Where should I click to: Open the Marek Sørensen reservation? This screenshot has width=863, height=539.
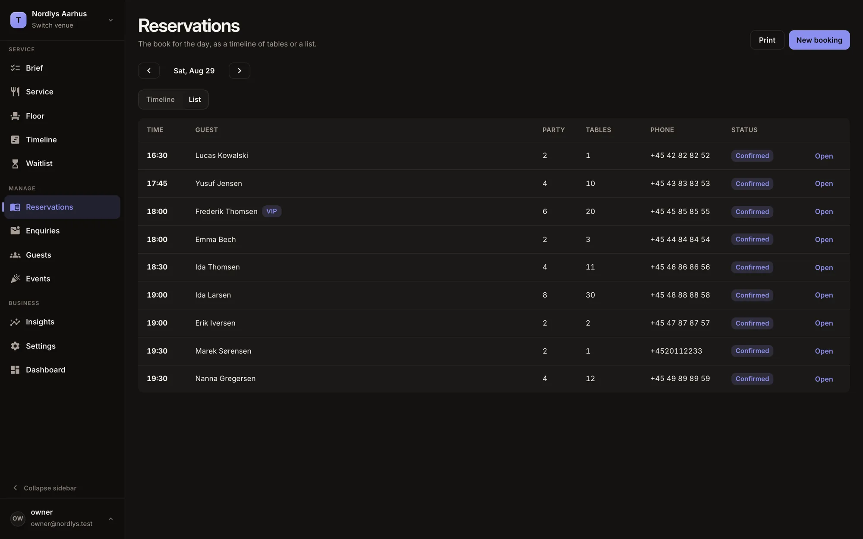824,351
